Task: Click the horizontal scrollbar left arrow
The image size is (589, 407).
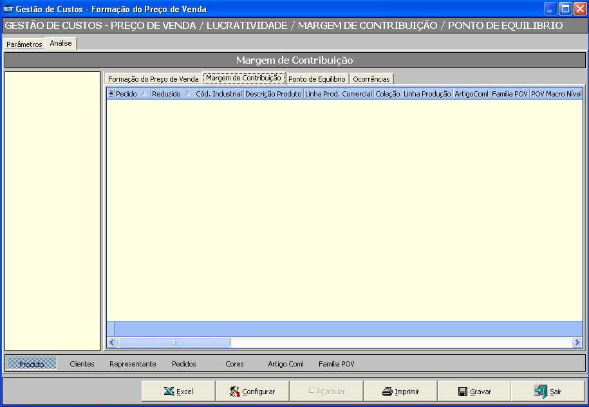Action: pyautogui.click(x=112, y=343)
